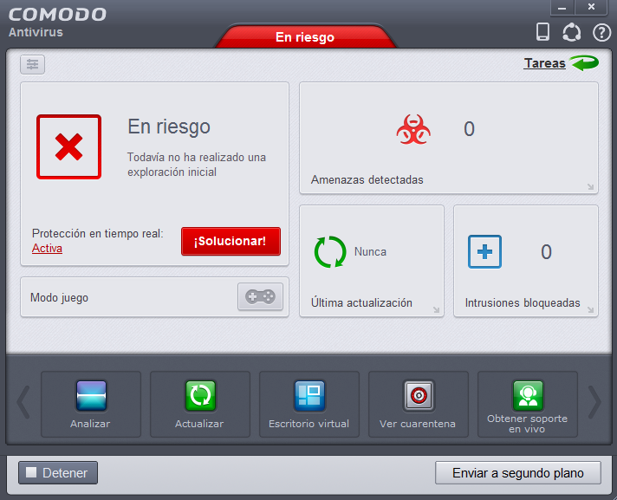Click the refresh arrows icon in header
The width and height of the screenshot is (617, 500).
tap(571, 32)
